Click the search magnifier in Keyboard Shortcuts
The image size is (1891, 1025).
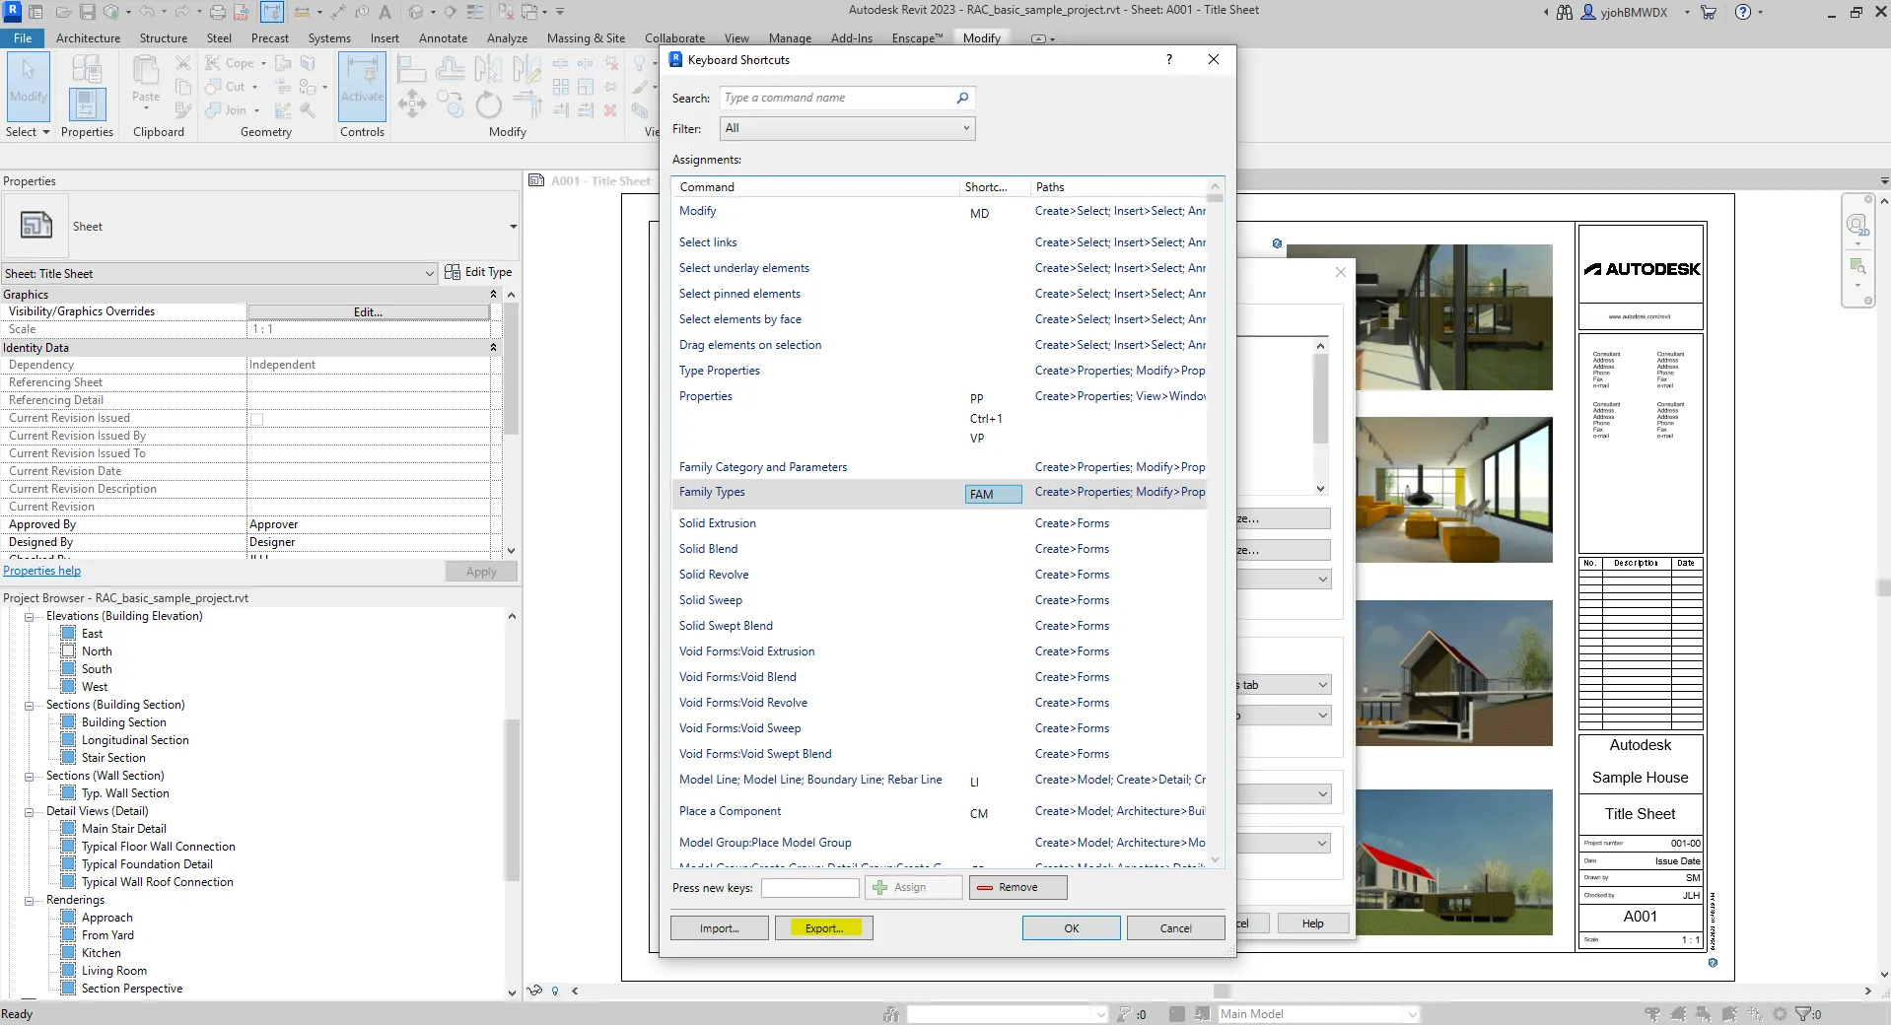click(x=962, y=98)
